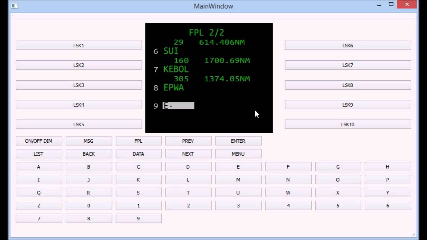The height and width of the screenshot is (240, 427).
Task: Click the letter I key
Action: (x=39, y=180)
